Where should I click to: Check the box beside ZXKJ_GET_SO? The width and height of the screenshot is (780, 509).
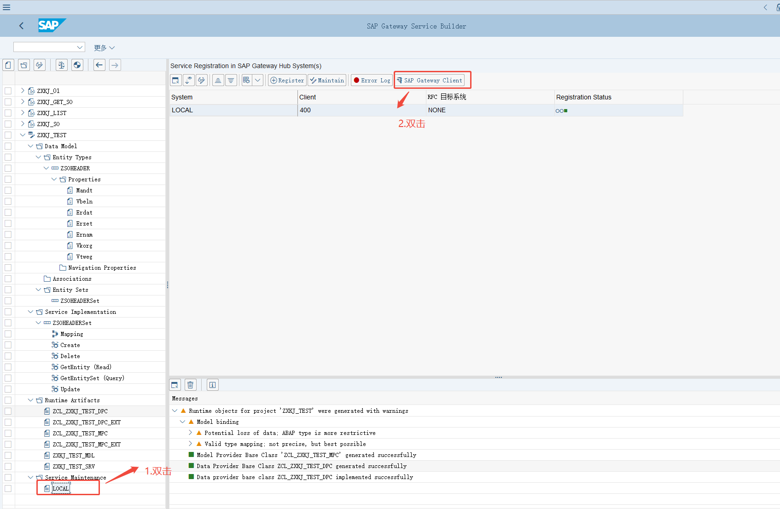pyautogui.click(x=8, y=102)
